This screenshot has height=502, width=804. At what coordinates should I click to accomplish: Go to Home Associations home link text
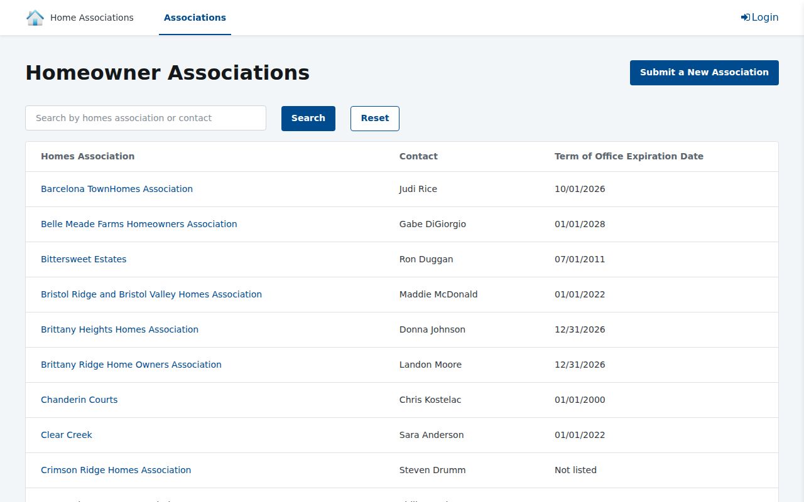[x=92, y=18]
